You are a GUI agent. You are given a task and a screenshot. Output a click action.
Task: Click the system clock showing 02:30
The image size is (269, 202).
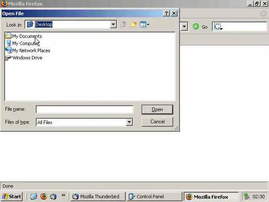point(258,197)
